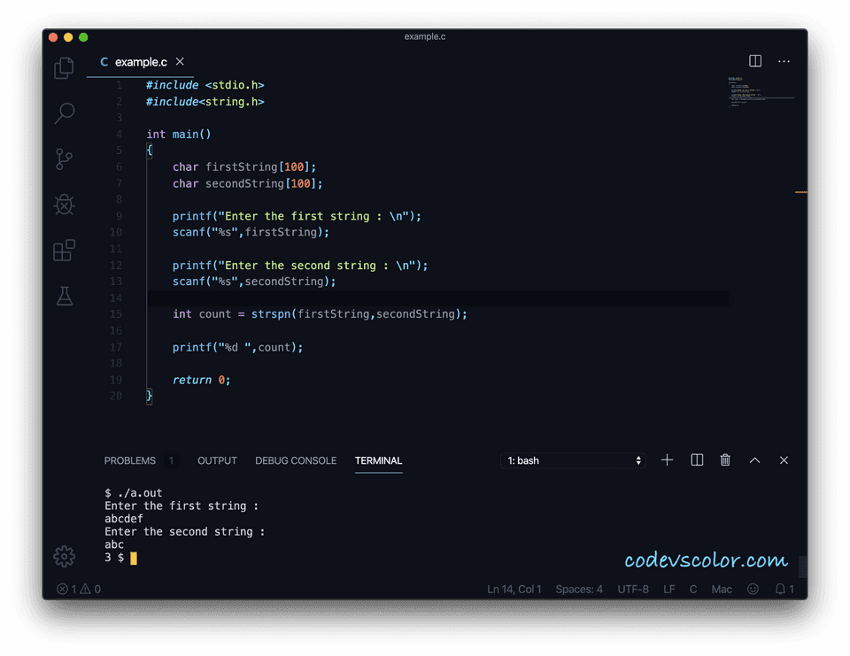The height and width of the screenshot is (656, 850).
Task: Click the New Terminal plus button
Action: (667, 460)
